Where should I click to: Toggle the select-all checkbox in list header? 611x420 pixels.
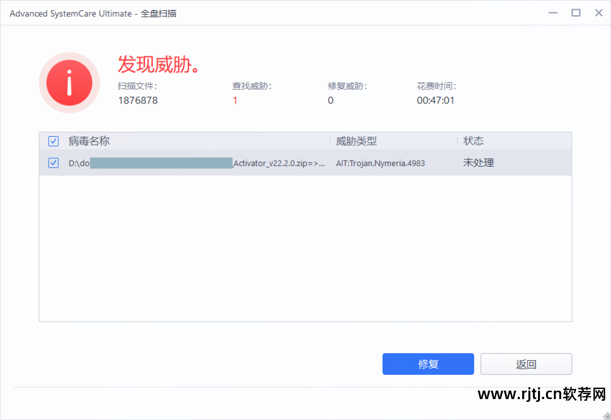53,141
